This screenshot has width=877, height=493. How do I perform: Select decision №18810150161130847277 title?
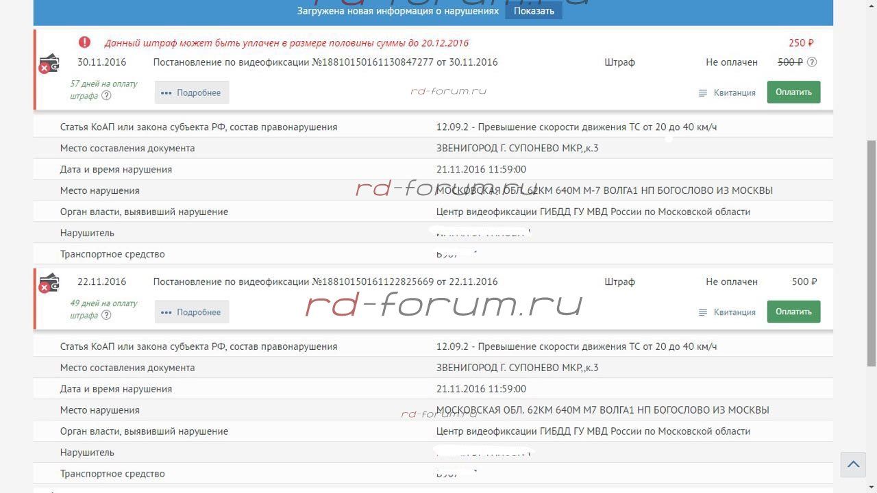click(325, 62)
